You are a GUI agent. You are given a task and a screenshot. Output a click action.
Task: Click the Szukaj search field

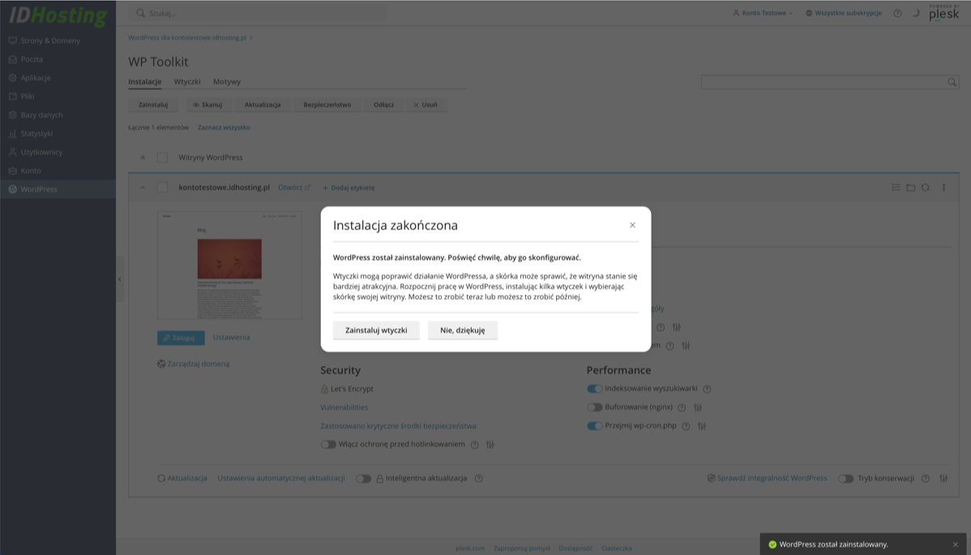tap(243, 12)
